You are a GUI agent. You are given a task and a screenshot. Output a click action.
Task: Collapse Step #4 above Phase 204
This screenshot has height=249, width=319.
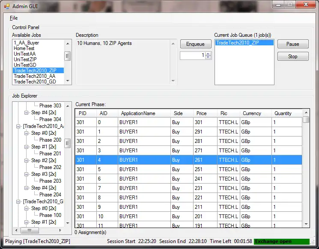coord(26,188)
